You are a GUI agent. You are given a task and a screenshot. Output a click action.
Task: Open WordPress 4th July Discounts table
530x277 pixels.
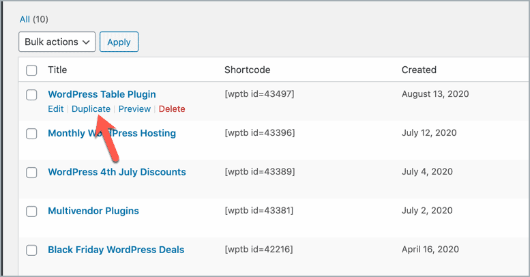(117, 172)
